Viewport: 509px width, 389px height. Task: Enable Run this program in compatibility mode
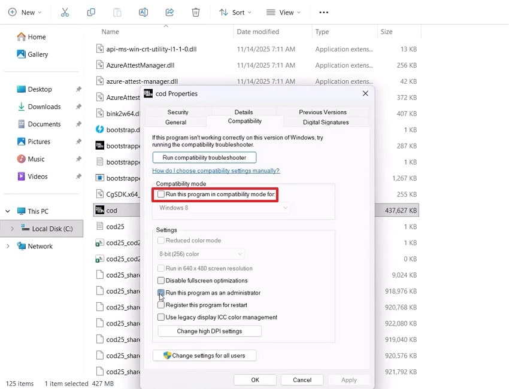click(160, 194)
